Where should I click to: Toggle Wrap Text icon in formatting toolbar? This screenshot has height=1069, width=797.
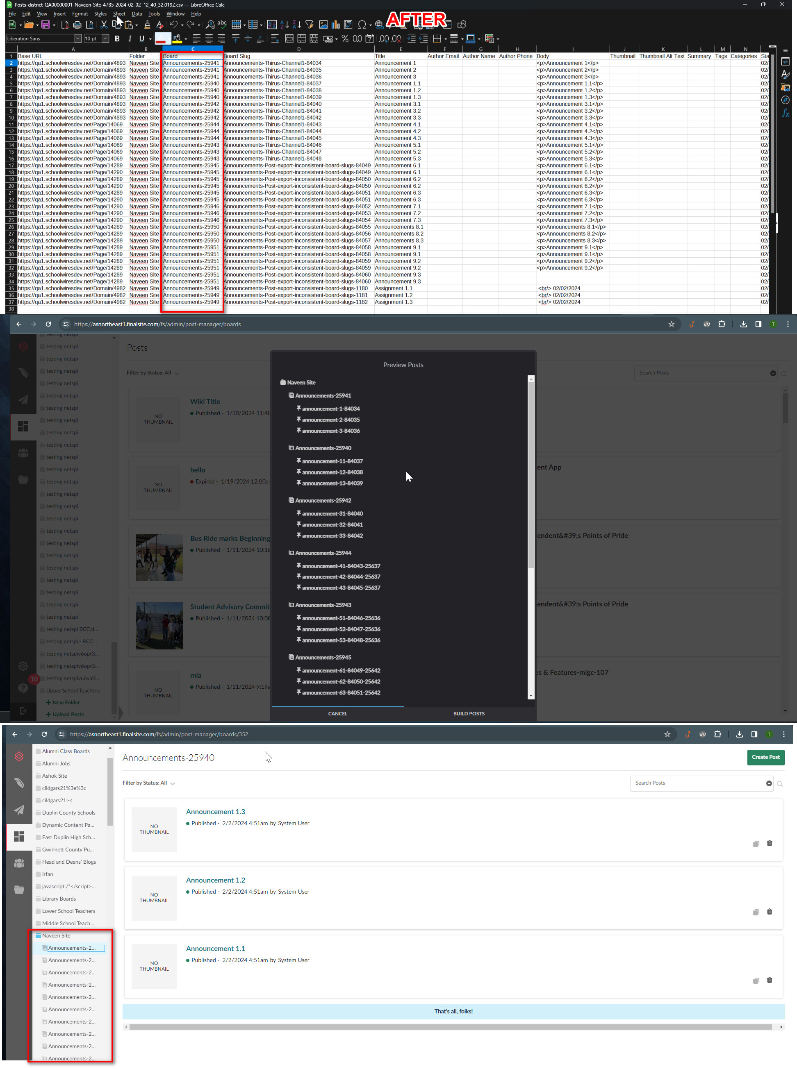click(x=275, y=39)
